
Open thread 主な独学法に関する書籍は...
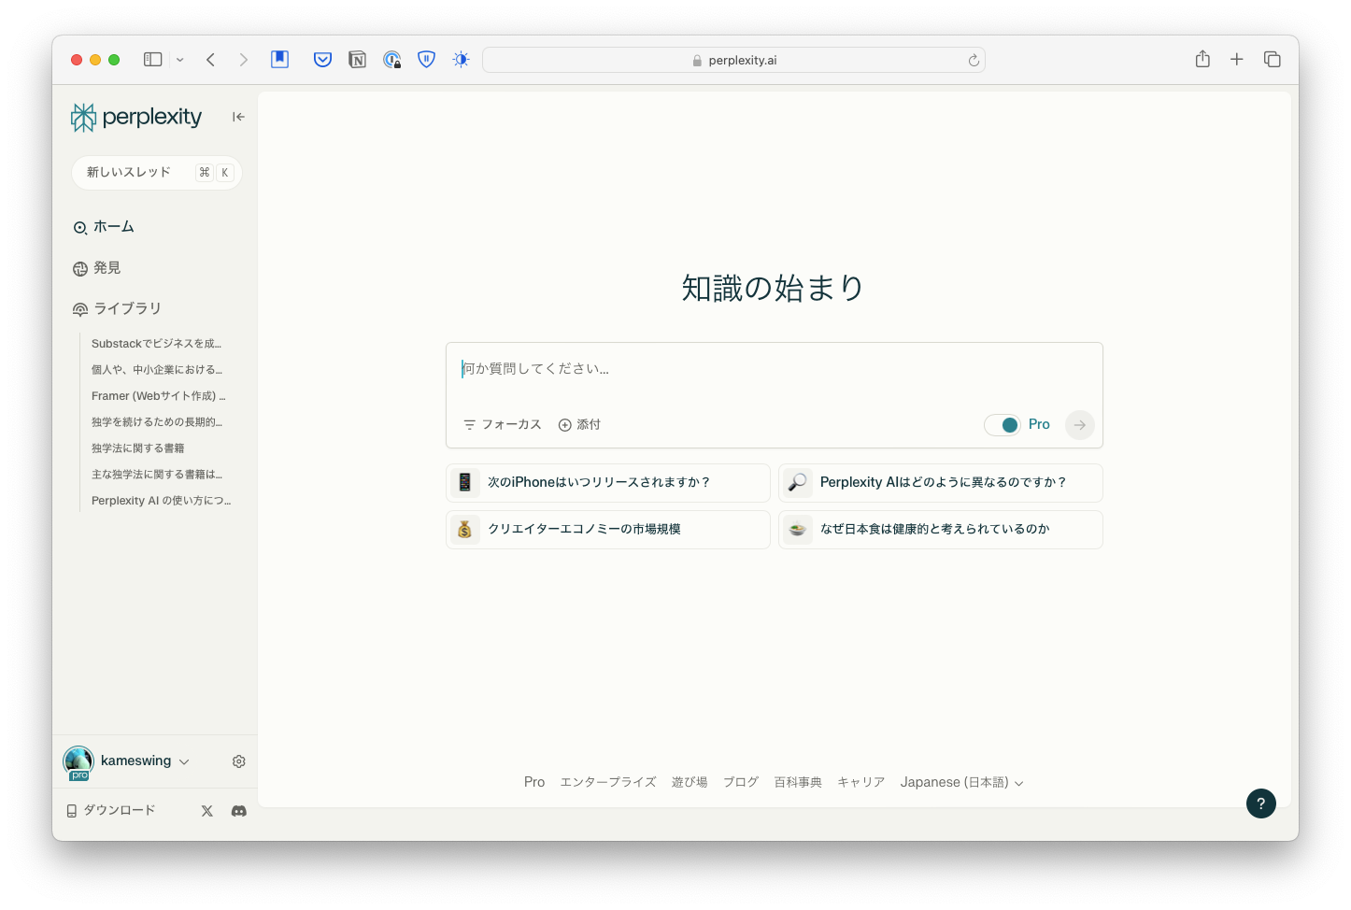point(157,475)
